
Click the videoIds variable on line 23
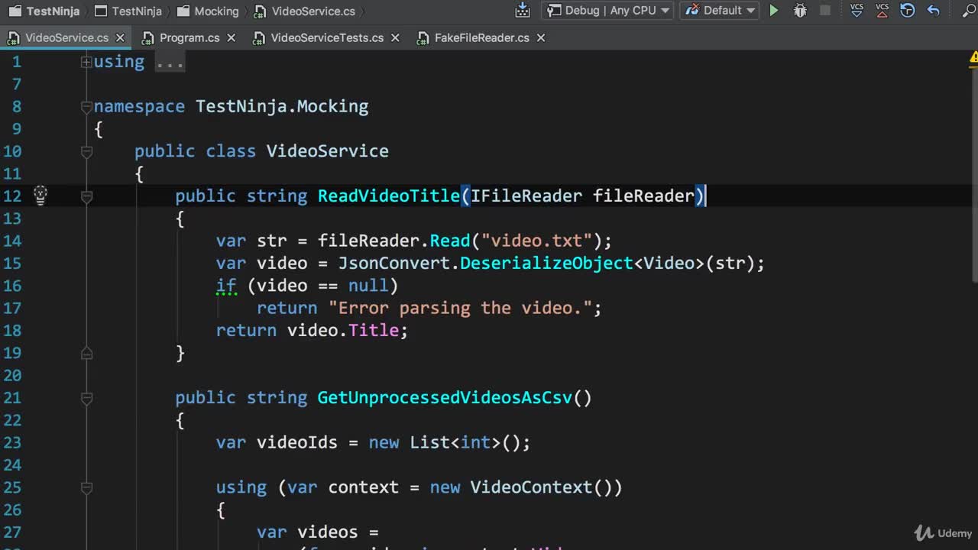click(297, 442)
